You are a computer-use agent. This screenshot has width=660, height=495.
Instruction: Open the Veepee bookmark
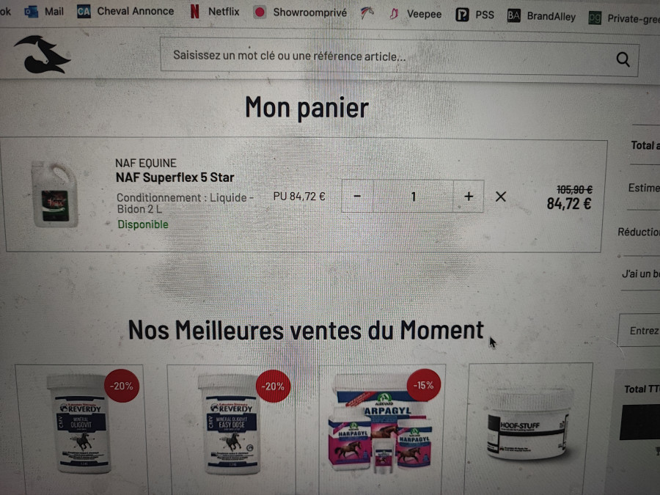415,14
